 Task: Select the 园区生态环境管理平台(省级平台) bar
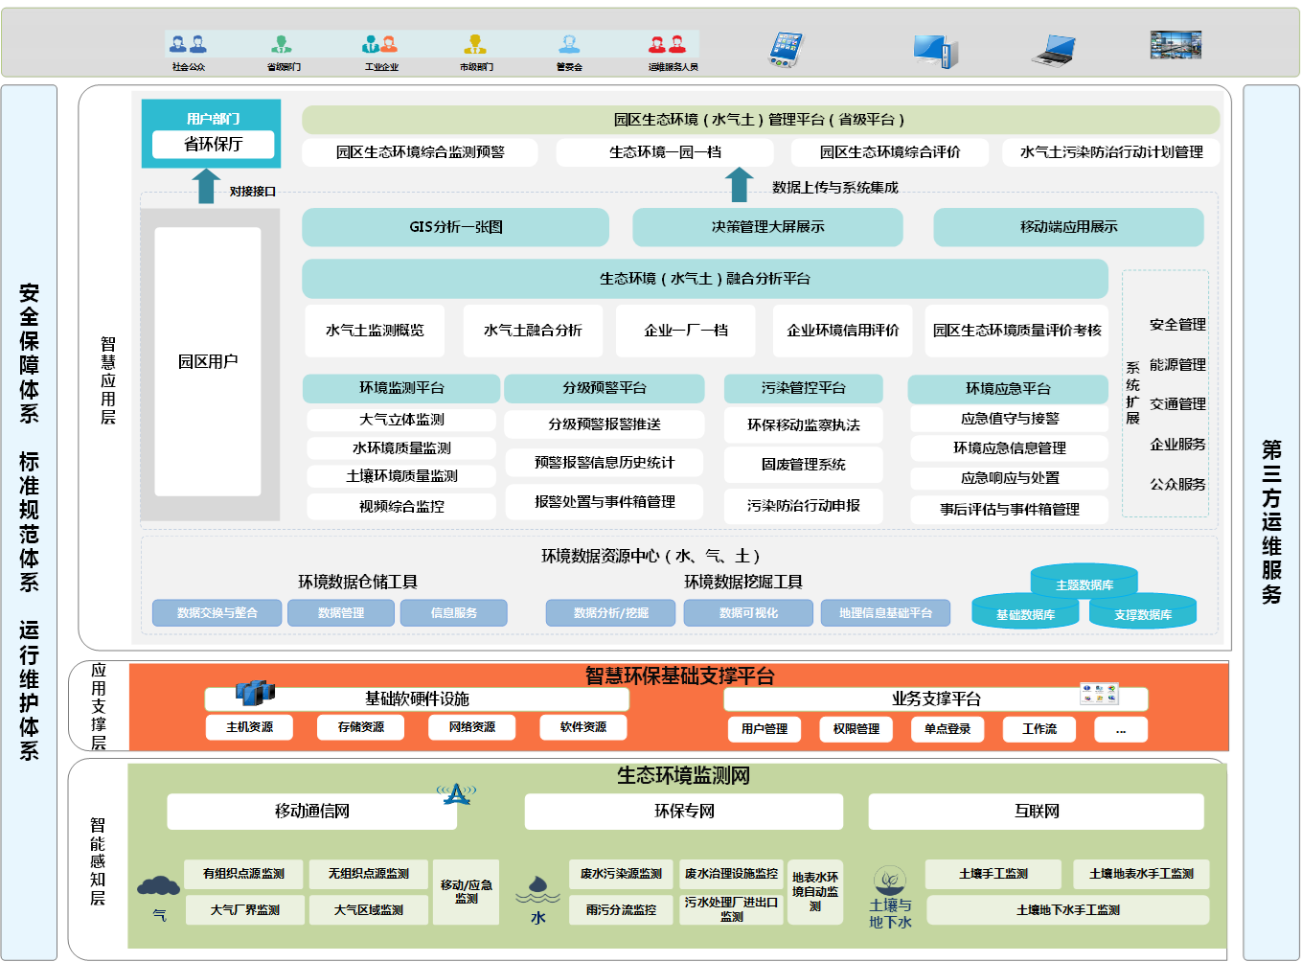tap(761, 120)
